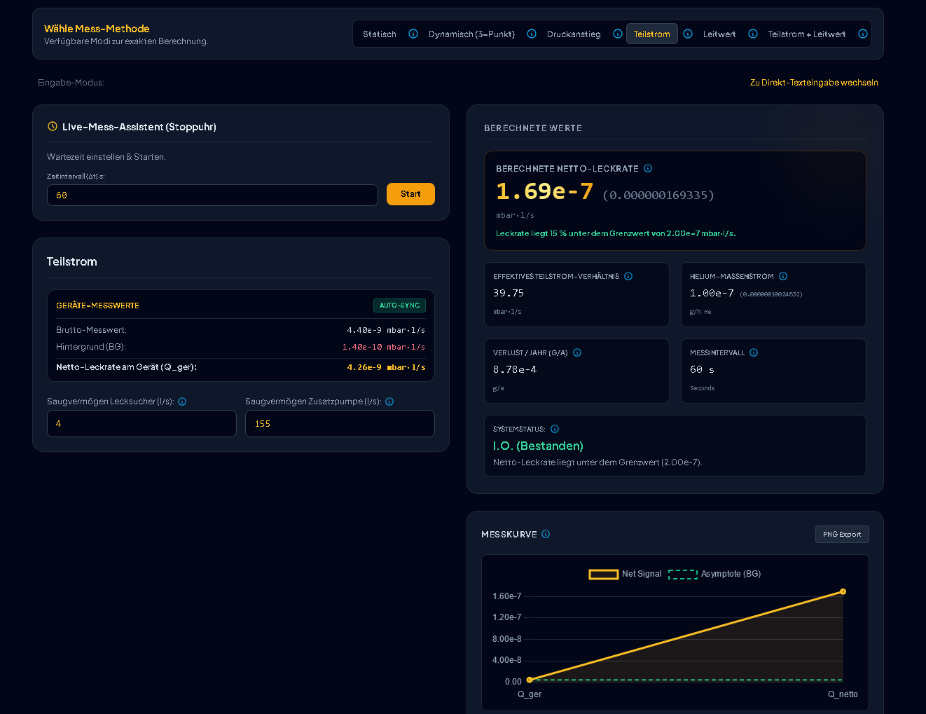Screen dimensions: 926x714
Task: Select the Teilstrom method tab
Action: click(x=652, y=34)
